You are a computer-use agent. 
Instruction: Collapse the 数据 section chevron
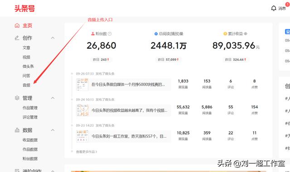coord(53,130)
